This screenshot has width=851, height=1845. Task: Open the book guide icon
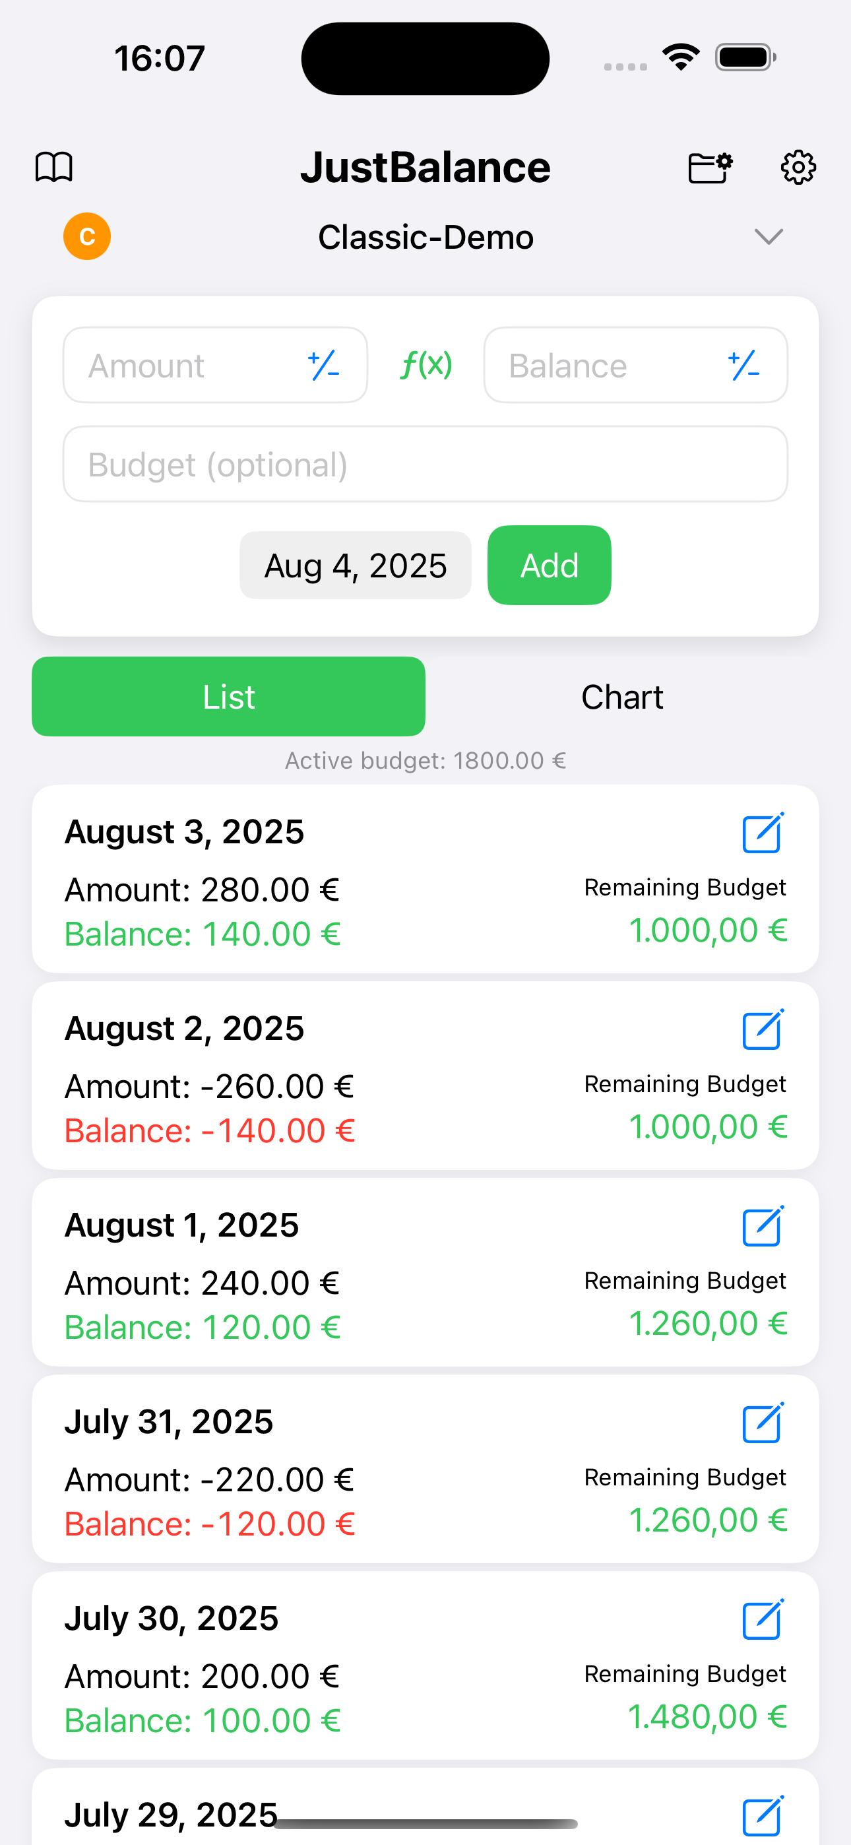tap(55, 168)
